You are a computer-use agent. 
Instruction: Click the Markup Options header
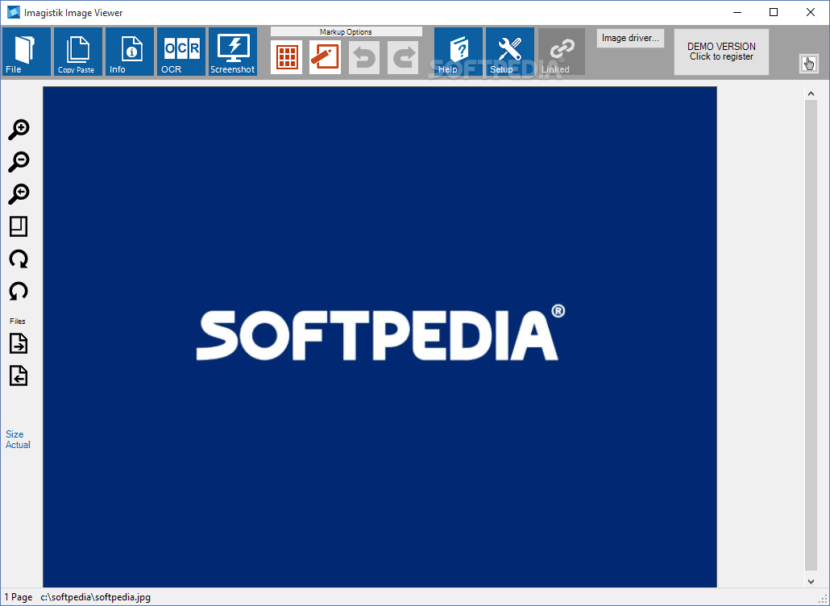(x=347, y=31)
